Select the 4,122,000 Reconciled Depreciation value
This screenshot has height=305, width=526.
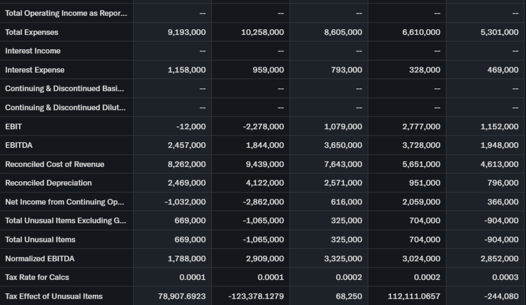tap(265, 183)
